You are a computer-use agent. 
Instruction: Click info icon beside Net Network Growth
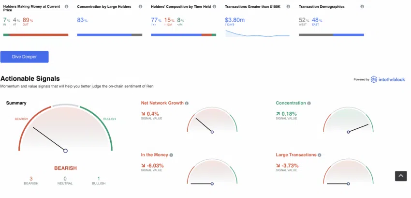pyautogui.click(x=187, y=104)
